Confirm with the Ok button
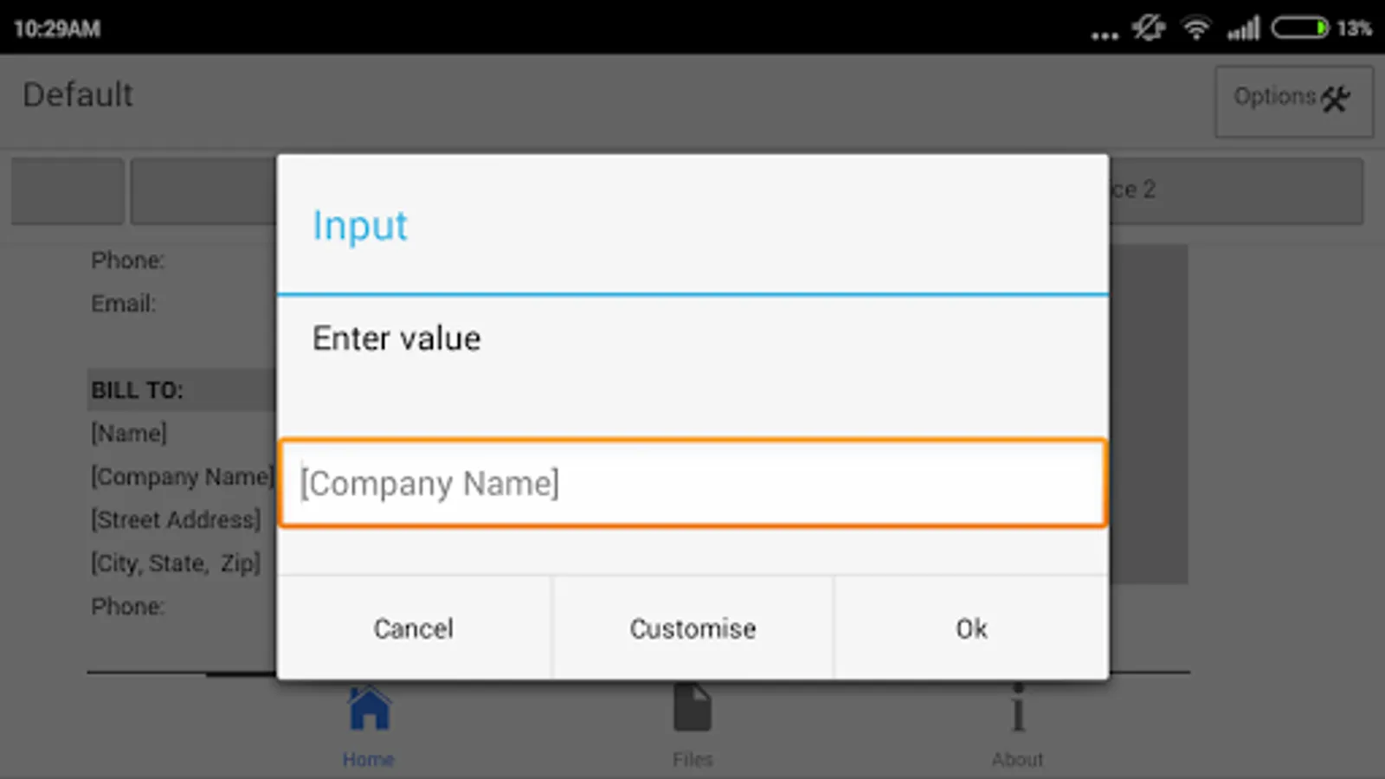Viewport: 1385px width, 779px height. pyautogui.click(x=971, y=628)
